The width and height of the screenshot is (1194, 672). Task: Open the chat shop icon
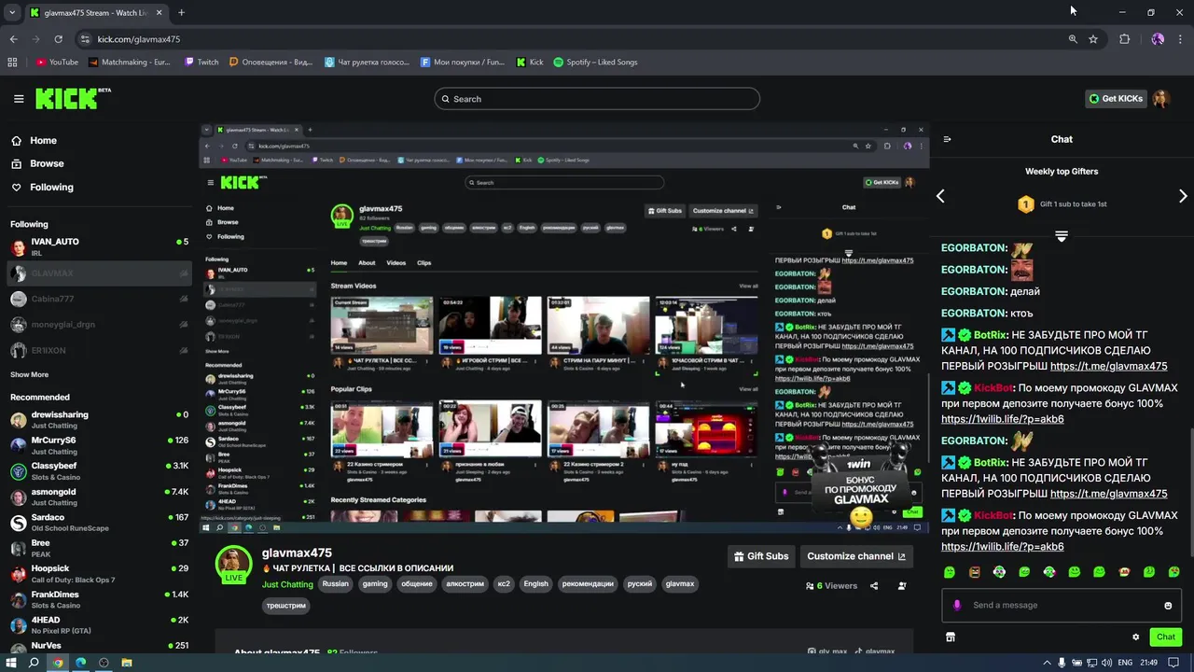(951, 637)
